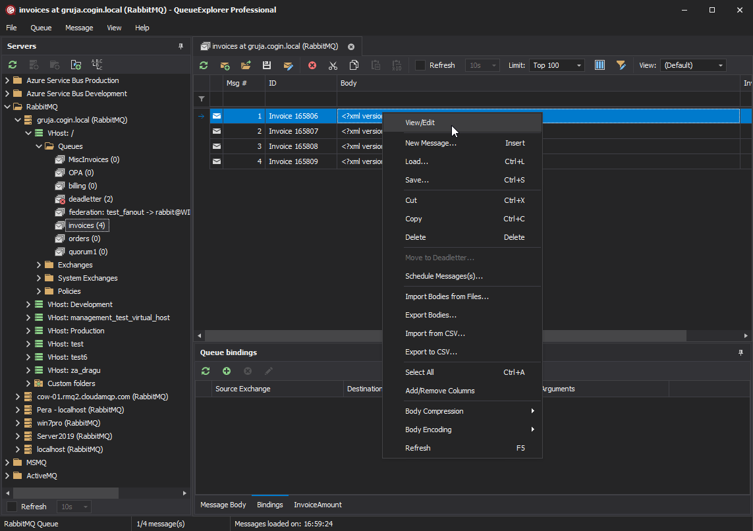753x531 pixels.
Task: Click the cut scissors icon in the toolbar
Action: coord(333,65)
